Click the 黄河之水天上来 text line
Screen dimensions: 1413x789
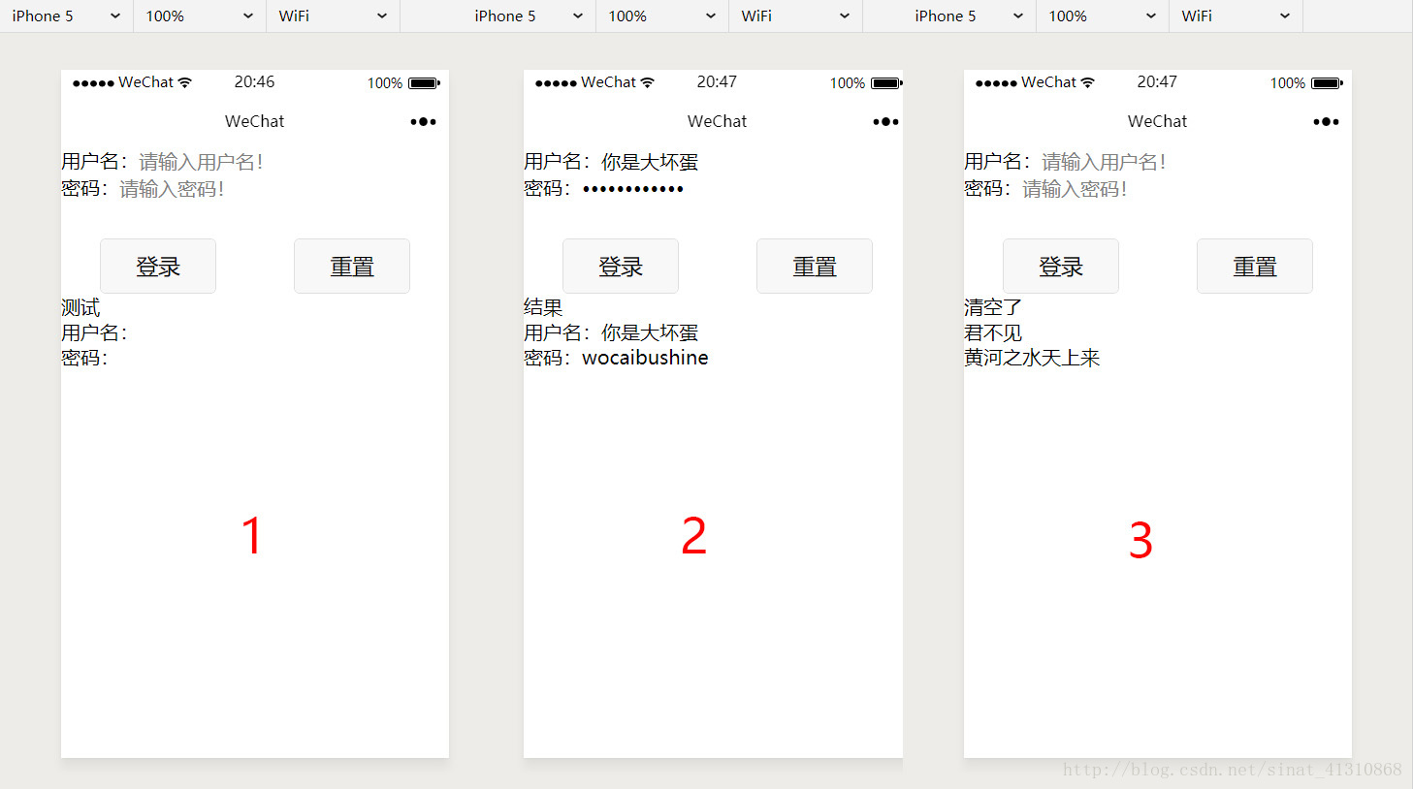click(x=1032, y=358)
